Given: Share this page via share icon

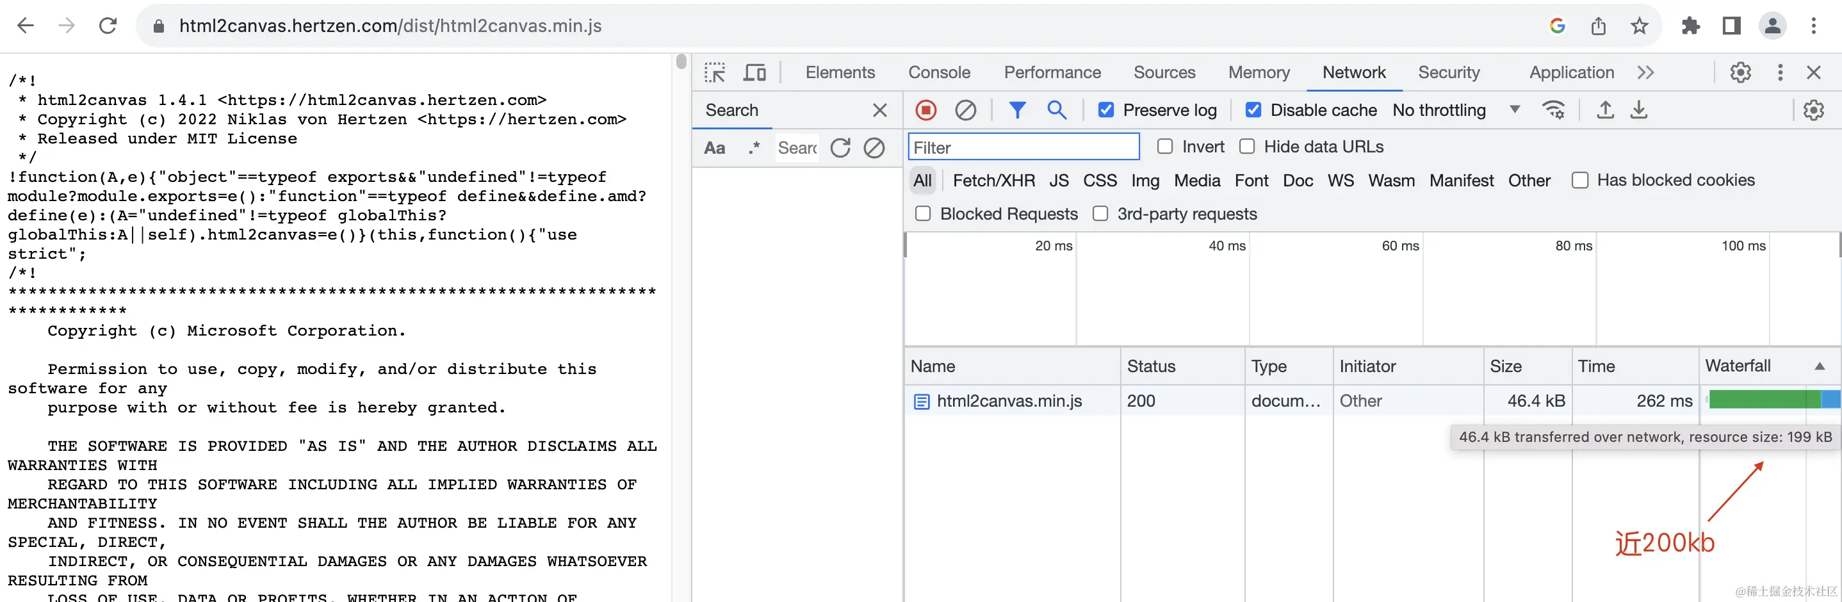Looking at the screenshot, I should tap(1599, 26).
